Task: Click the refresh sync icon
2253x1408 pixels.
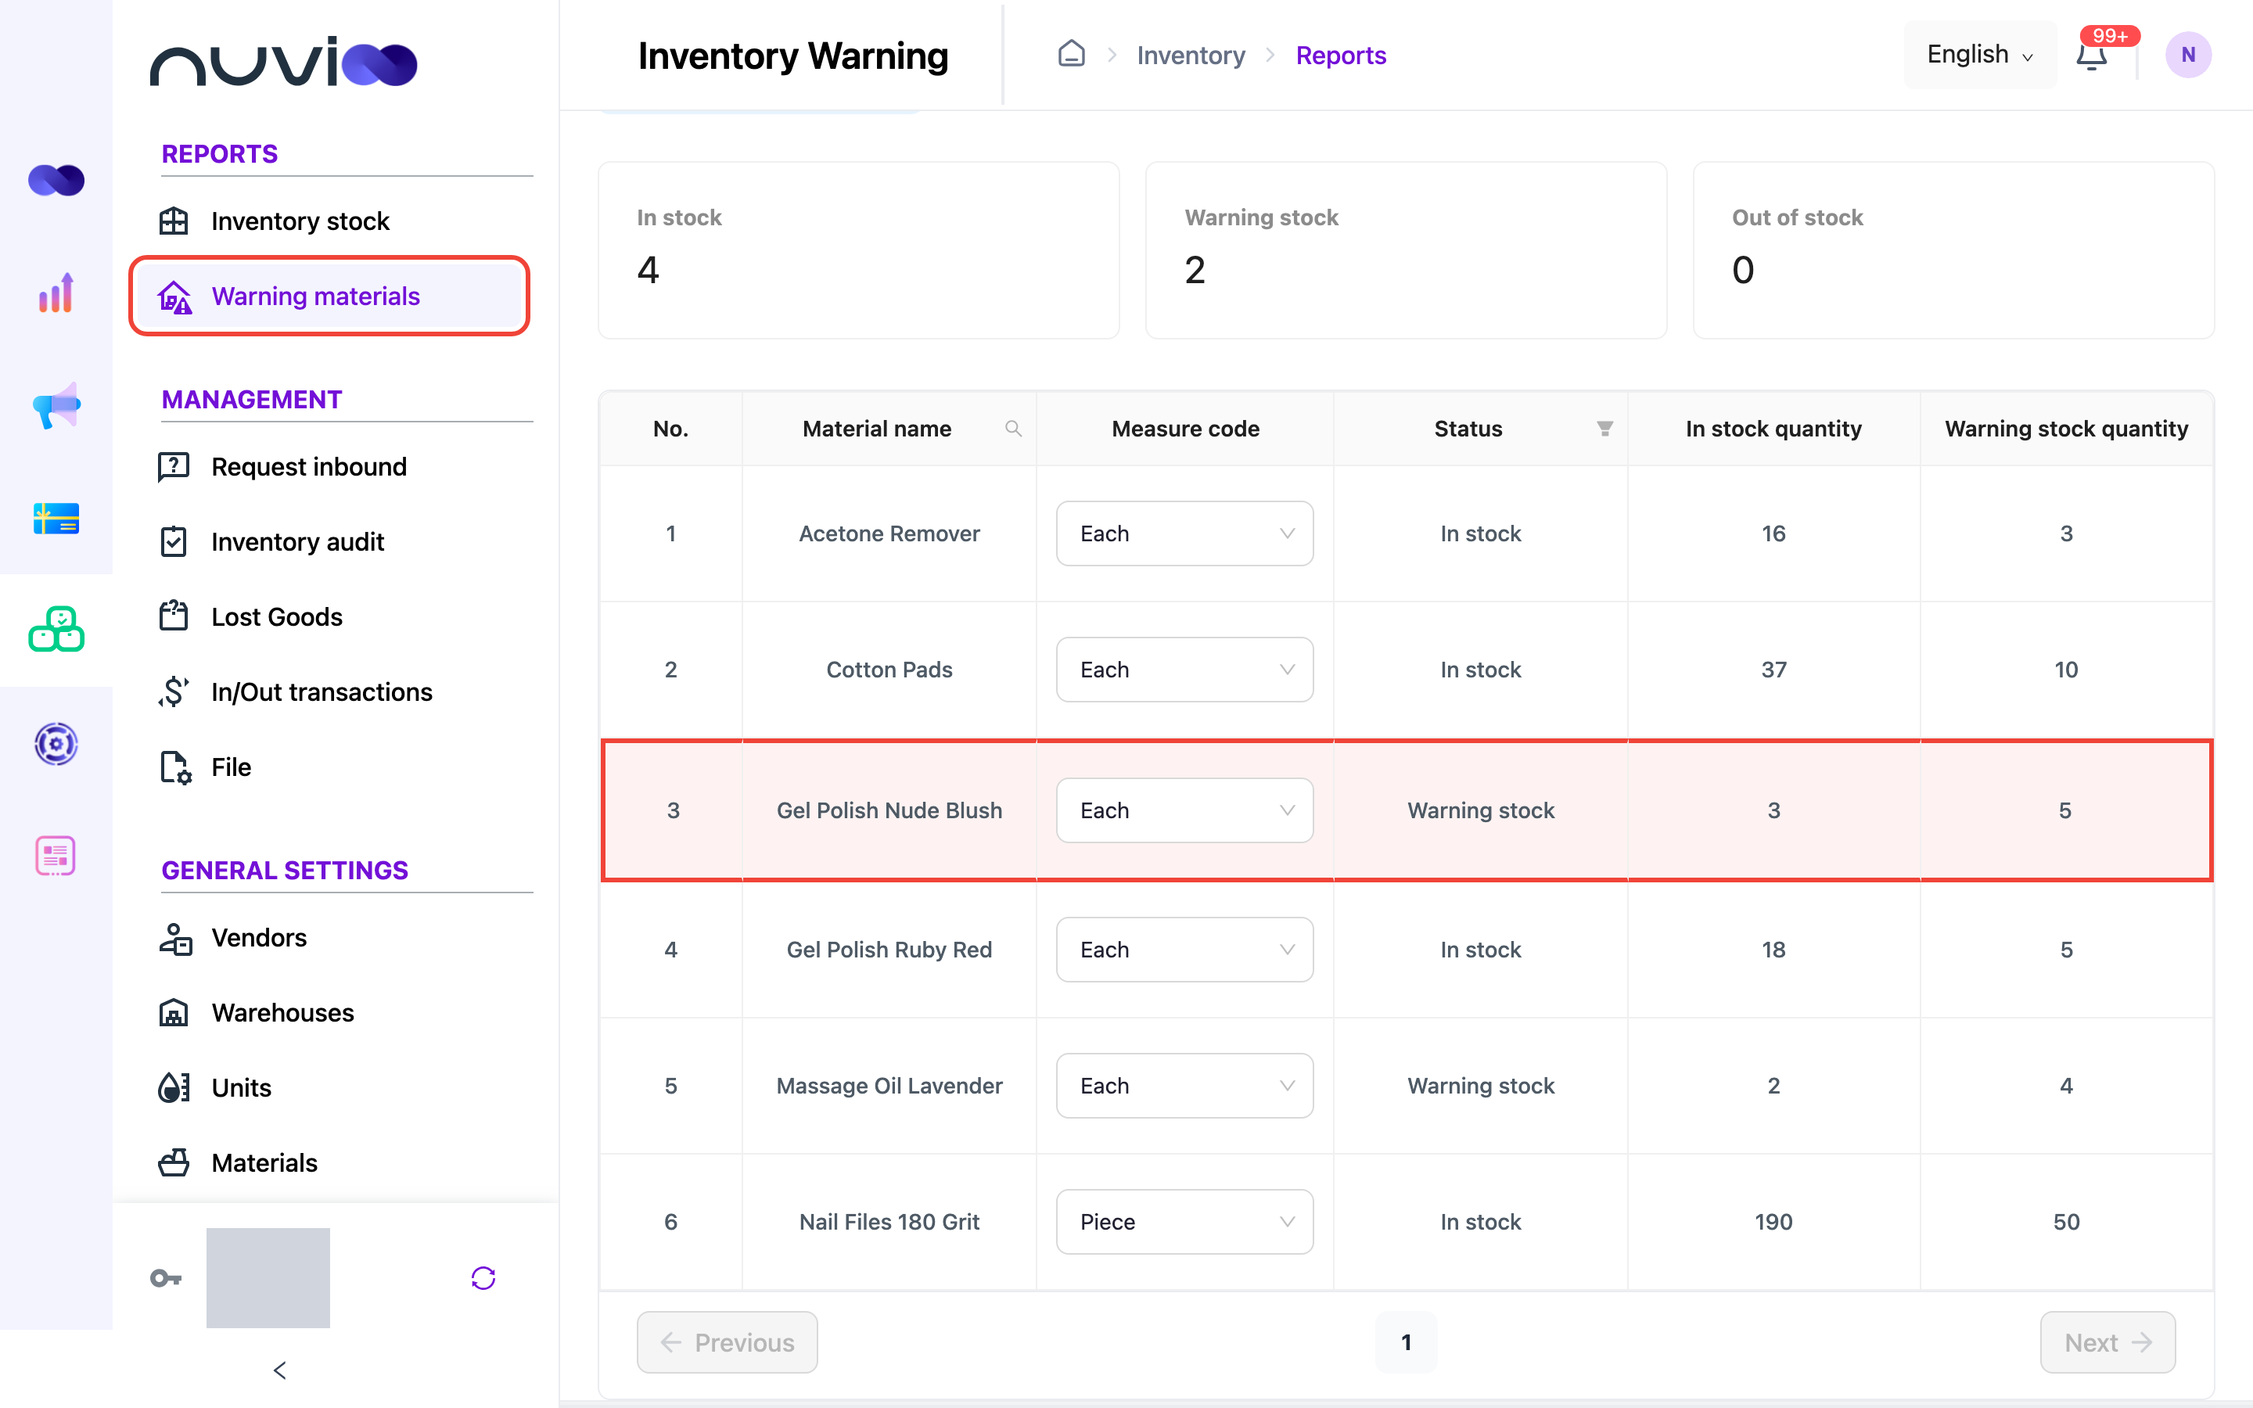Action: pyautogui.click(x=482, y=1277)
